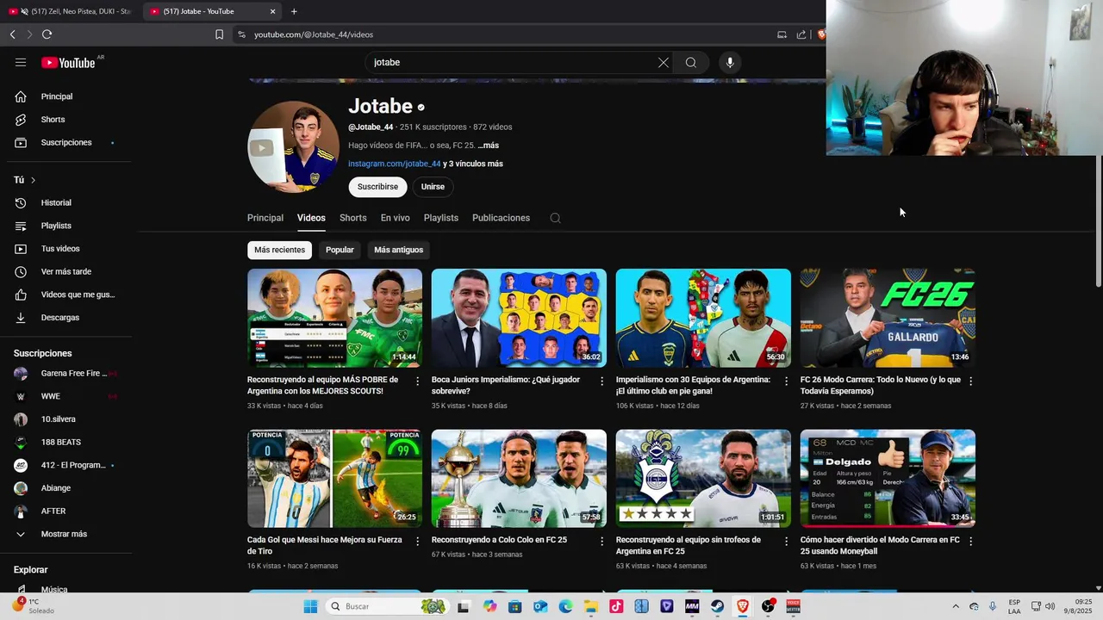
Task: Close the Jotabe YouTube tab
Action: (x=272, y=11)
